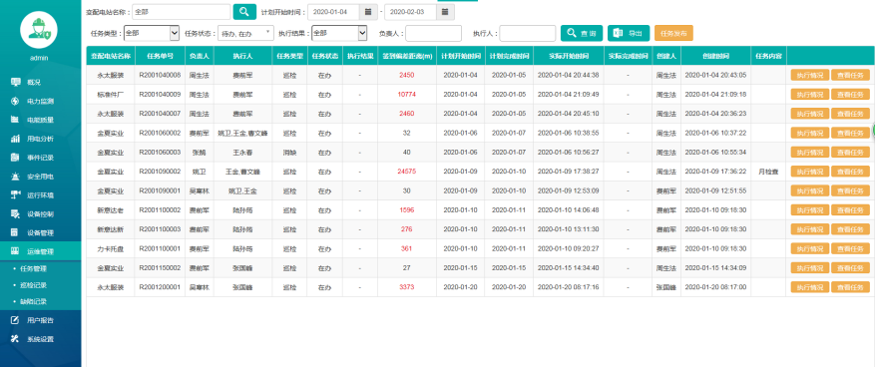Screen dimensions: 875x367
Task: Click the 用电分析 bar chart icon
Action: click(x=16, y=139)
